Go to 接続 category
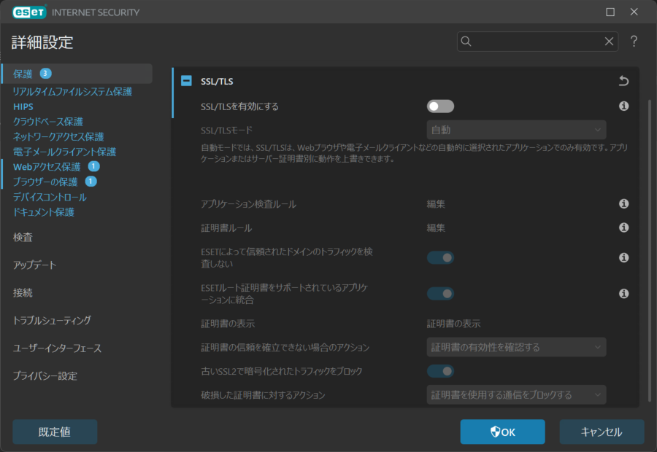 click(x=23, y=292)
